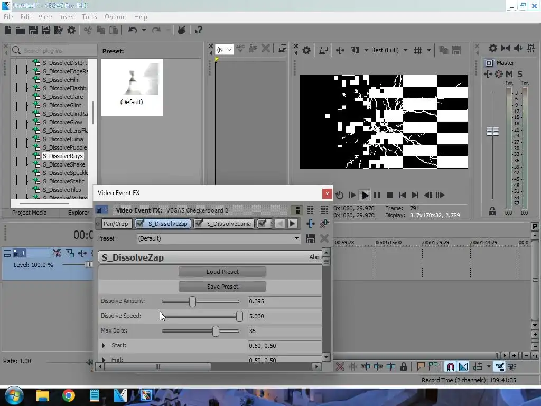This screenshot has height=406, width=541.
Task: Click the lock icon below the Master fader
Action: [x=492, y=211]
